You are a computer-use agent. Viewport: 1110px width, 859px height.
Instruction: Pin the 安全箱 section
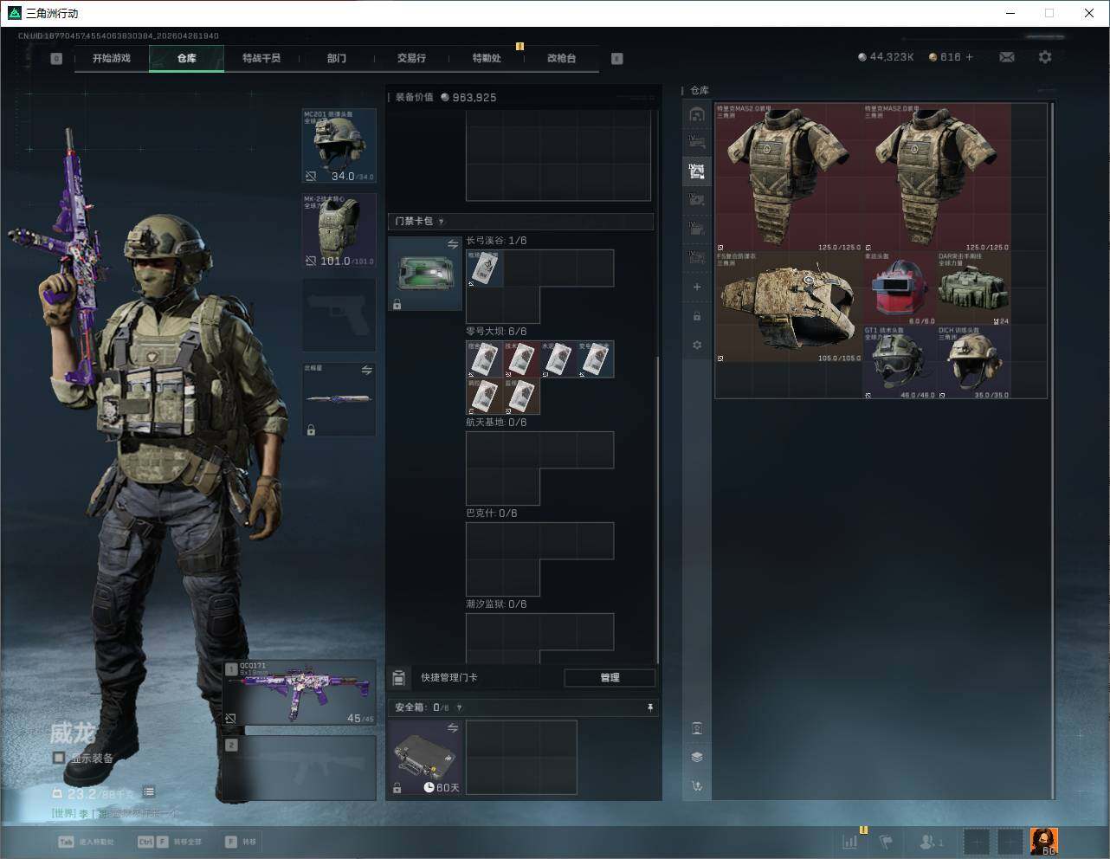(x=650, y=707)
